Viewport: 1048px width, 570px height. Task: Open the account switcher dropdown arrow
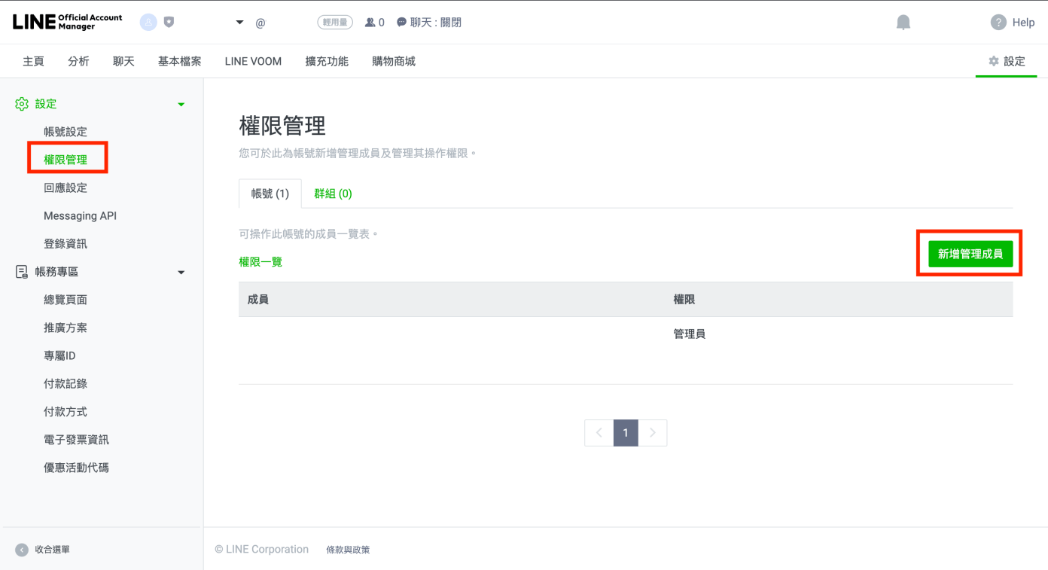pyautogui.click(x=239, y=22)
